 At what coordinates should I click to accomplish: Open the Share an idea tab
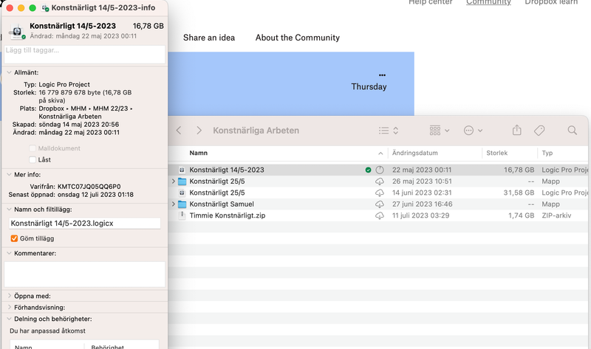click(209, 38)
